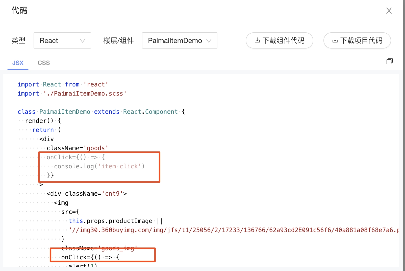Click the div className='cnt9' line
Image resolution: width=405 pixels, height=271 pixels.
(87, 194)
